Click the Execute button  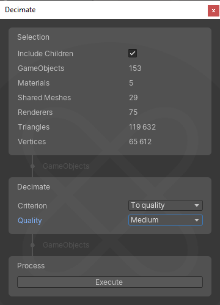[110, 282]
